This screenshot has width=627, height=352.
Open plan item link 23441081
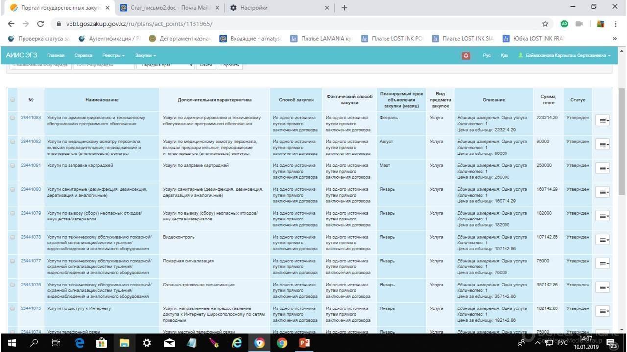pos(31,165)
